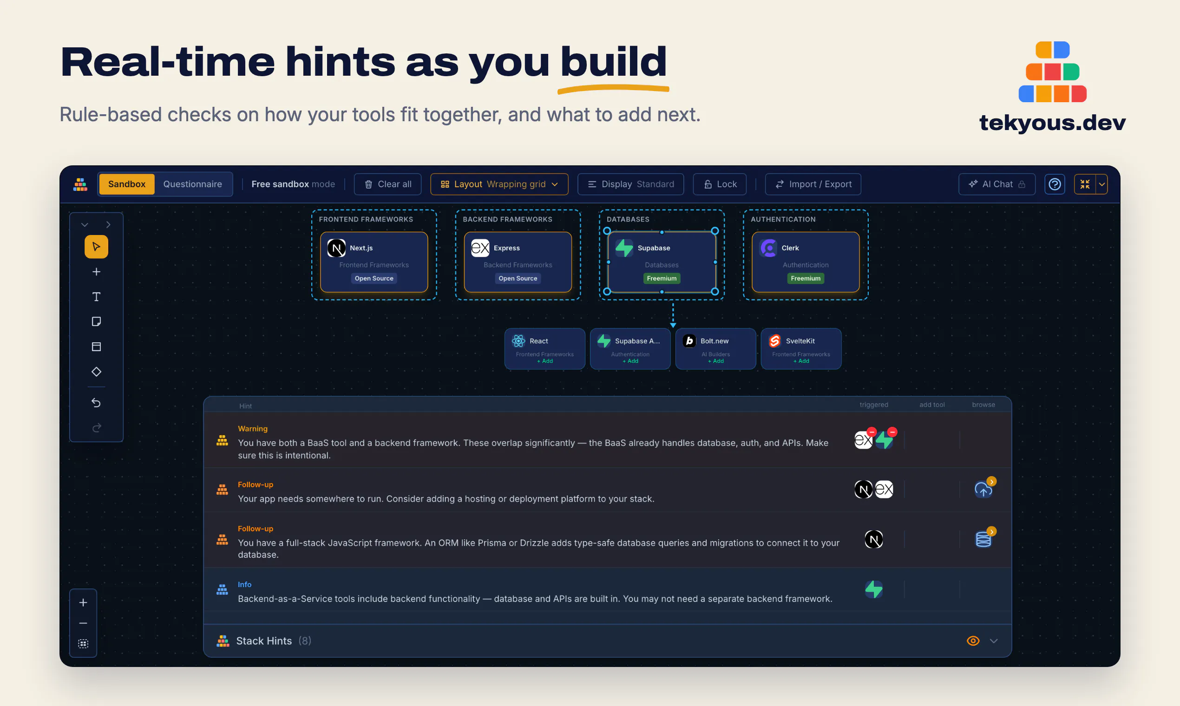Screen dimensions: 1180x706
Task: Click the Next.js icon in ORM follow-up hint
Action: point(873,539)
